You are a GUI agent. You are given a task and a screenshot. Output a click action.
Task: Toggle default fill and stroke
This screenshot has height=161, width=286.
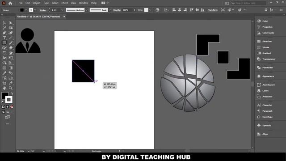pos(3,102)
